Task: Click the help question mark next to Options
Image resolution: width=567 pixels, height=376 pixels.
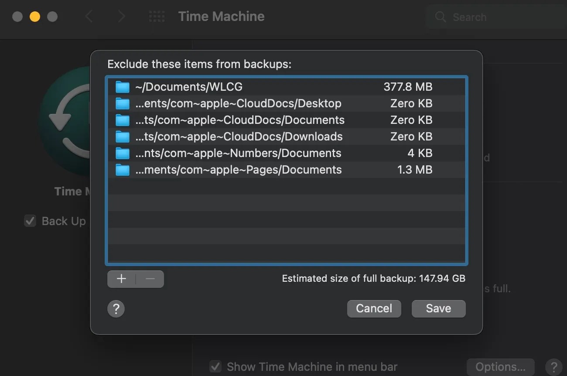Action: coord(554,367)
